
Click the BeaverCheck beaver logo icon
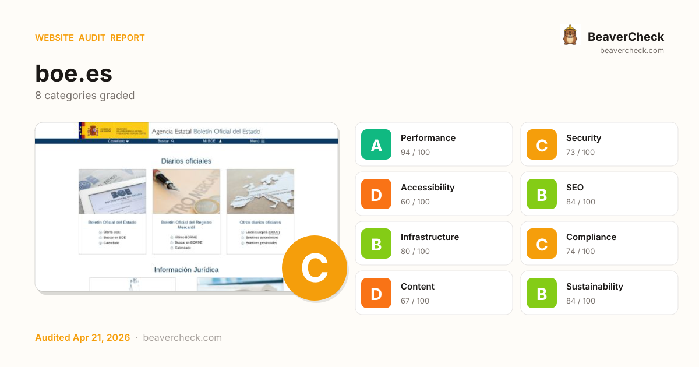570,36
